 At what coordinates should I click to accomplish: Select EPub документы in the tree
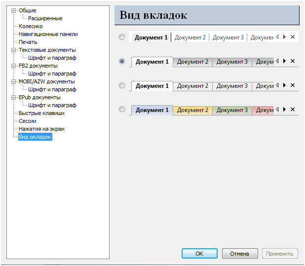click(39, 97)
